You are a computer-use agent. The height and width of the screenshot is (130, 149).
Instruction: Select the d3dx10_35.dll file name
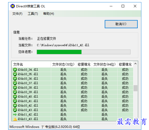coord(28,74)
